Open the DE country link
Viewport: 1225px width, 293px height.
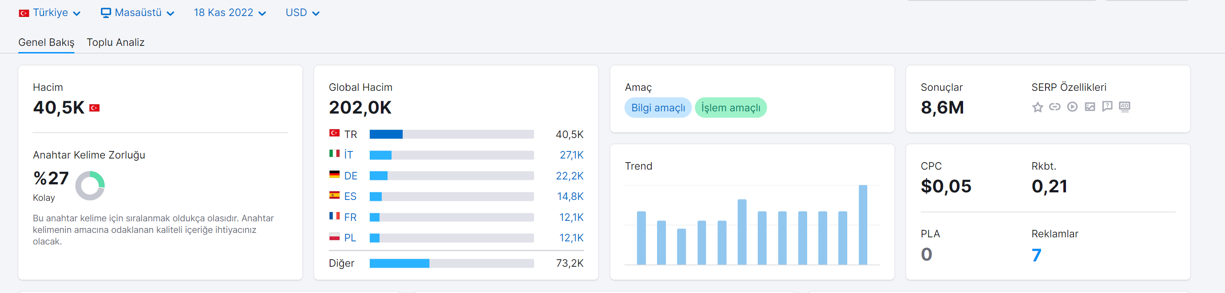tap(351, 176)
